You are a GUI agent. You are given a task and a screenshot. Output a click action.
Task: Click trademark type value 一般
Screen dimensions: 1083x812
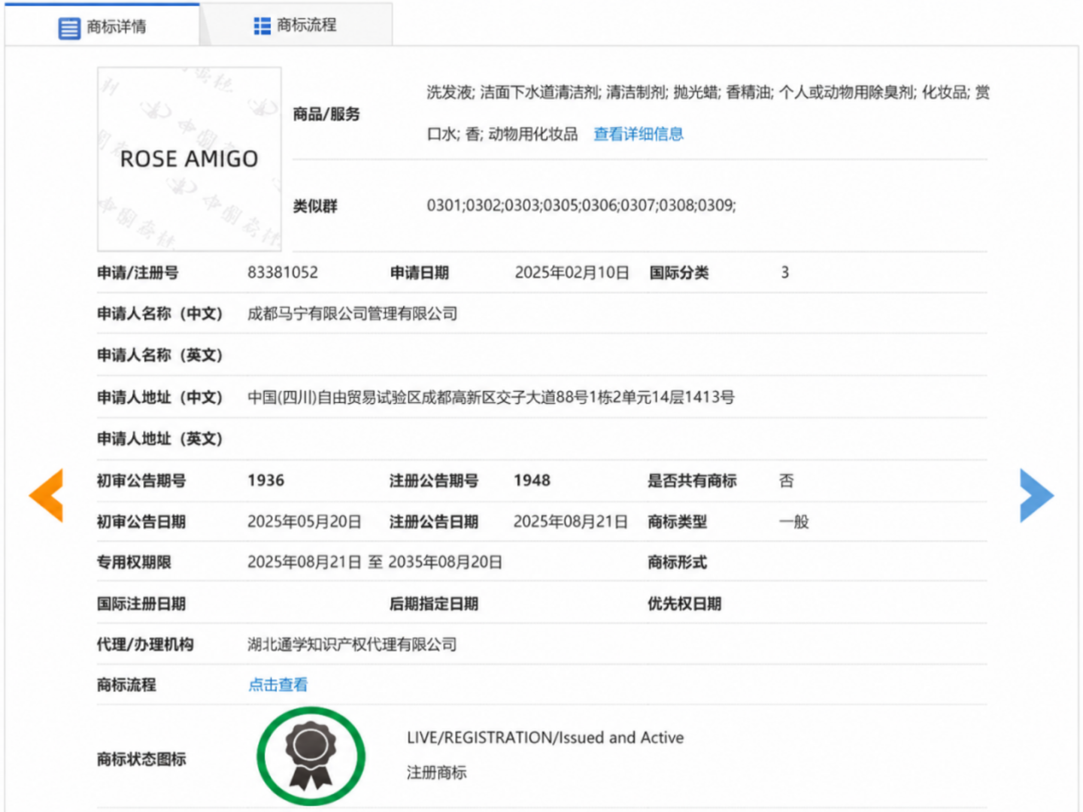pos(793,522)
